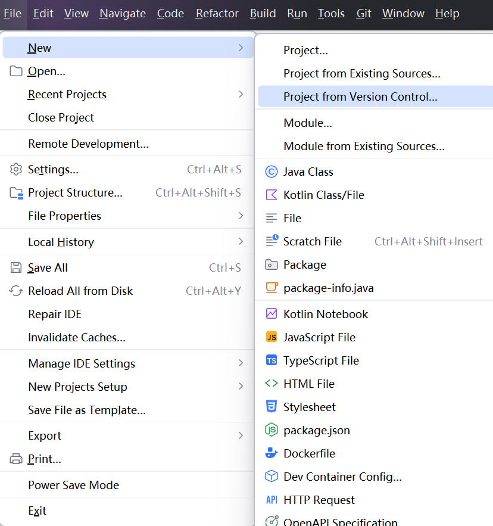The height and width of the screenshot is (526, 493).
Task: Click the Ctrl+Alt+Y shortcut text
Action: pyautogui.click(x=213, y=291)
